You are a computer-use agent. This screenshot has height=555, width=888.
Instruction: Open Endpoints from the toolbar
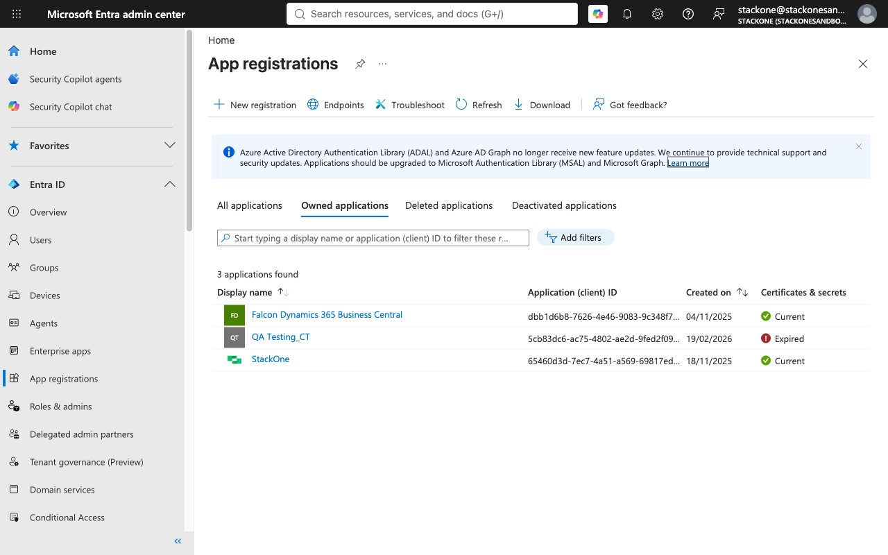coord(335,105)
